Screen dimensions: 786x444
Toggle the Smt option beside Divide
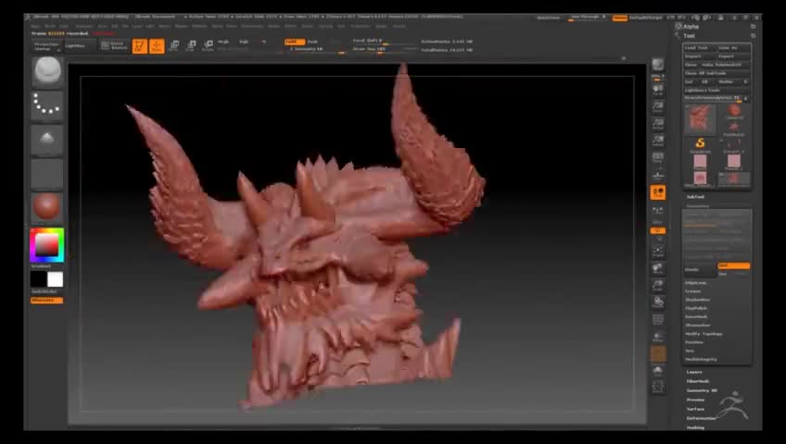click(x=734, y=265)
